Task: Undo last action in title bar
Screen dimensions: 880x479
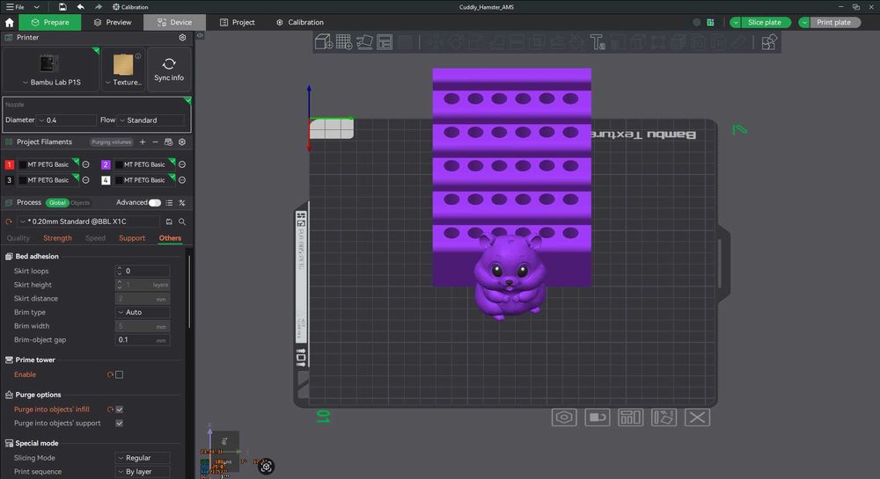Action: pyautogui.click(x=81, y=7)
